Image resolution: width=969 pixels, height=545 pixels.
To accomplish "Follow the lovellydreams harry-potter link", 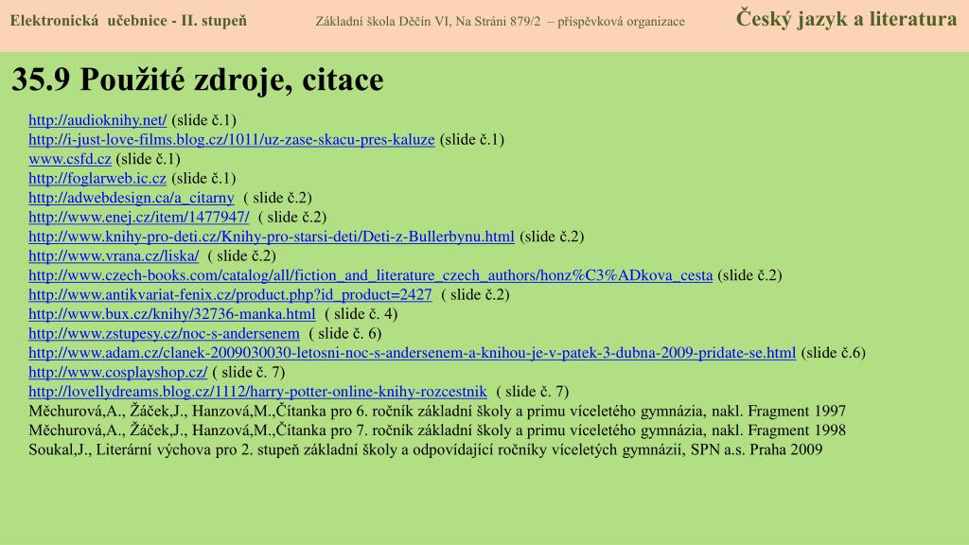I will tap(257, 392).
